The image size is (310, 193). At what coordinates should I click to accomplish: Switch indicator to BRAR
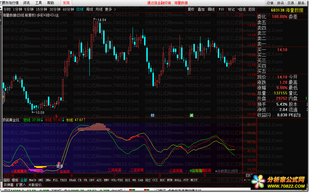pos(72,180)
